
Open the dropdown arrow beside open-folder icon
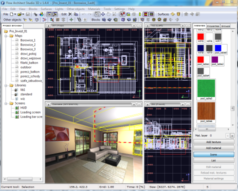point(23,14)
